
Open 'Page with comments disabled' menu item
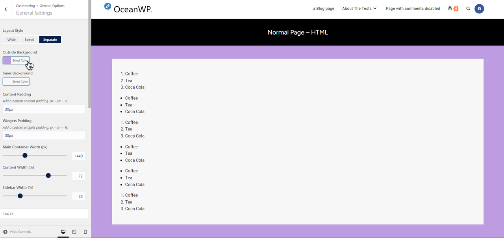pyautogui.click(x=413, y=9)
